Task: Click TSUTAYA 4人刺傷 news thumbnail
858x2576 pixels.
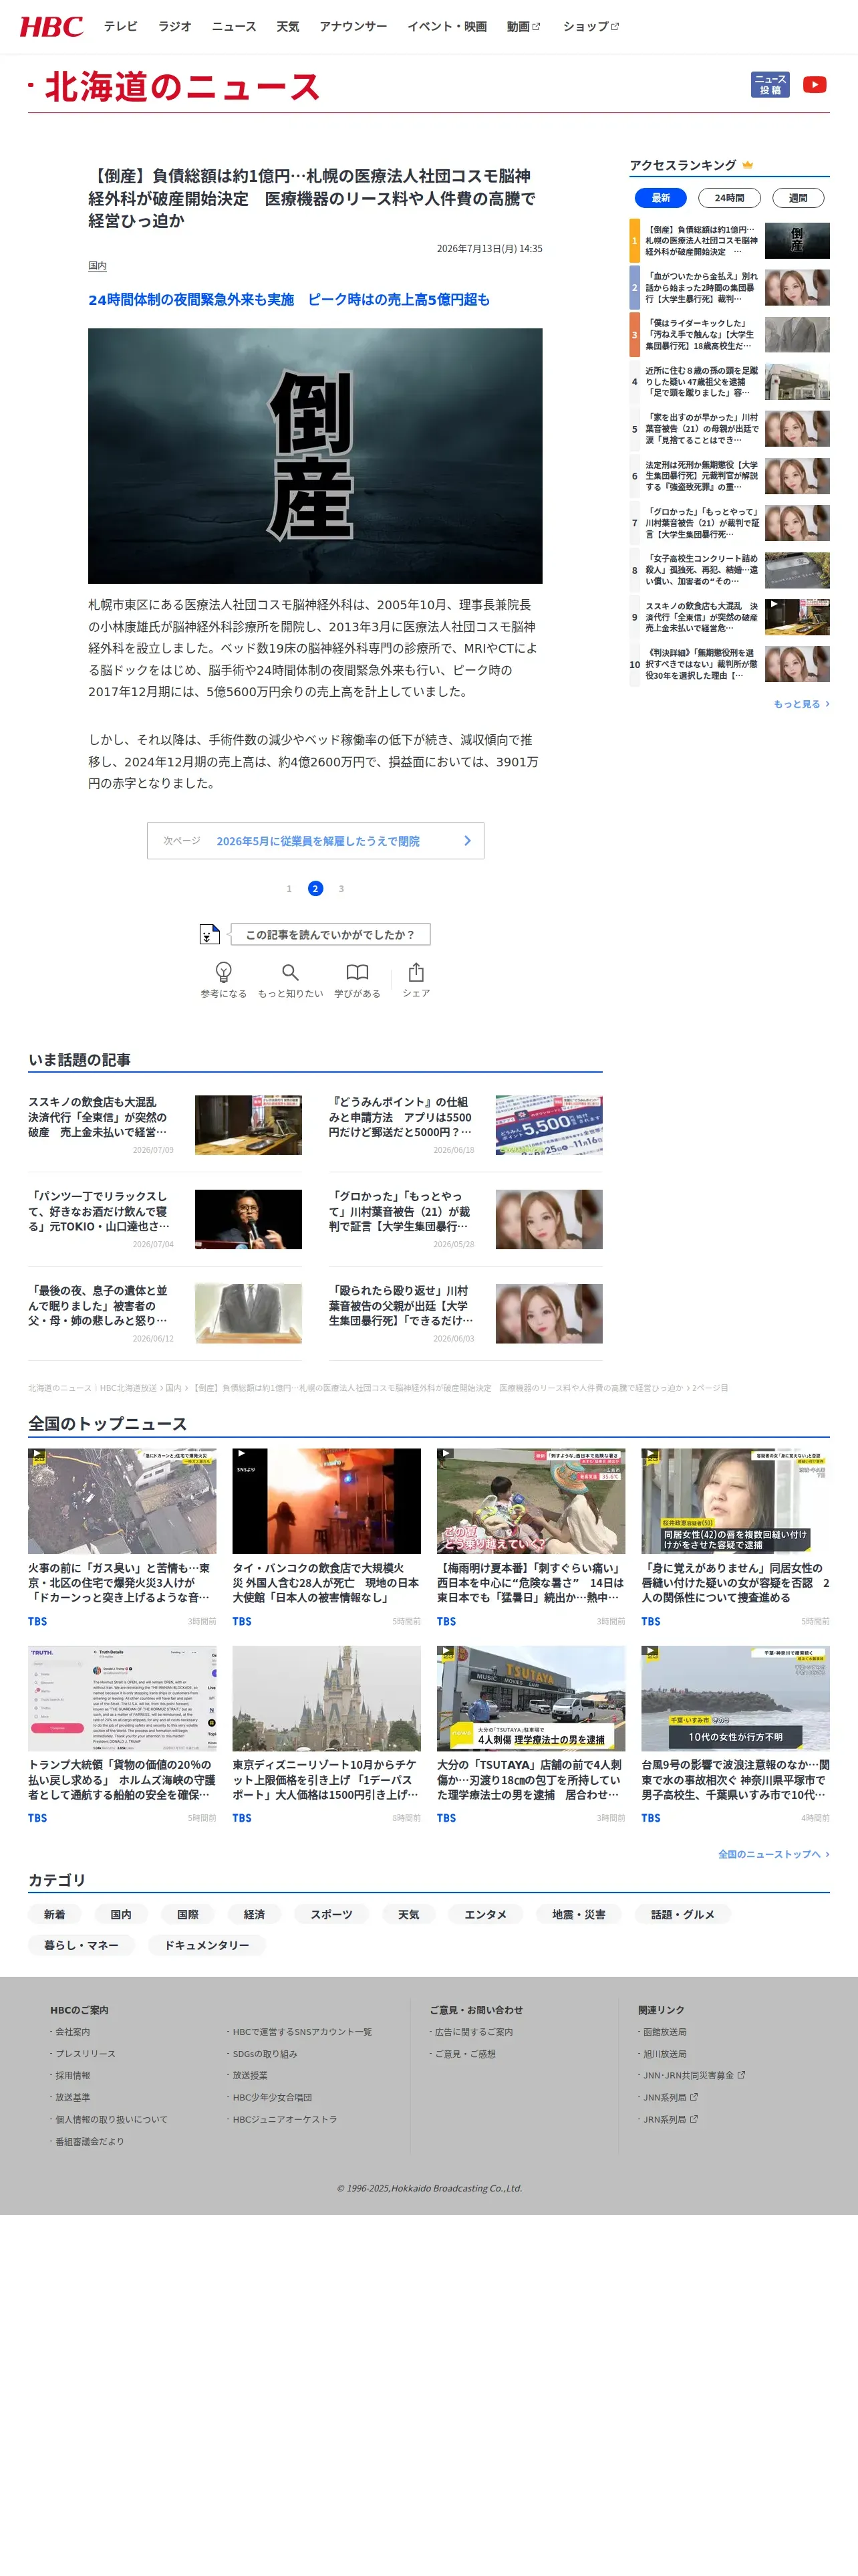Action: click(531, 1699)
